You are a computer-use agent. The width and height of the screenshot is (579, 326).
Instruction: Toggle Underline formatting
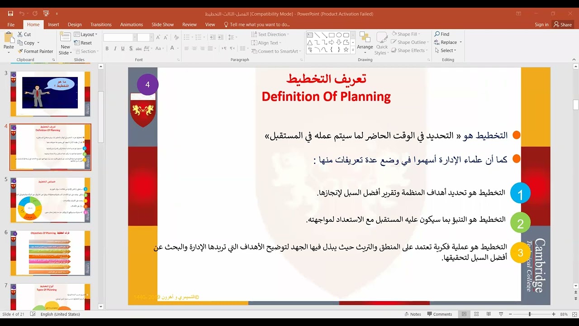[x=123, y=49]
